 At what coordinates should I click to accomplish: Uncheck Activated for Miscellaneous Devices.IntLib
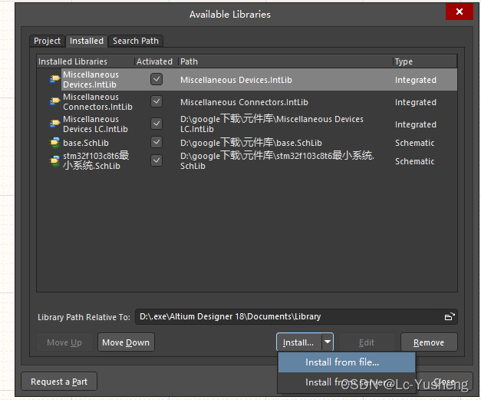click(156, 79)
